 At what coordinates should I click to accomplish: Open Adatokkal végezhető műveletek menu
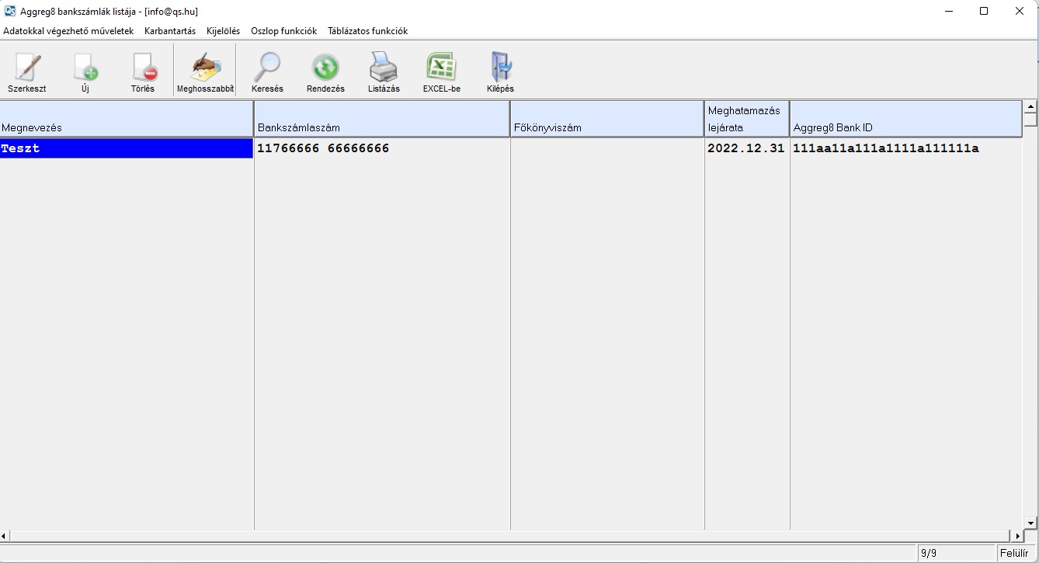[x=68, y=31]
